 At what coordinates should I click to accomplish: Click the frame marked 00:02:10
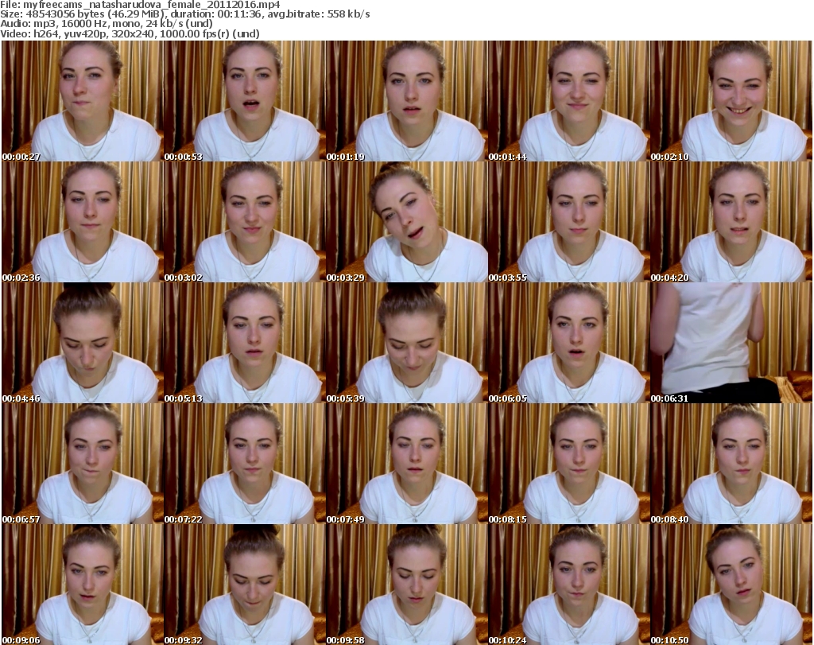[x=731, y=101]
